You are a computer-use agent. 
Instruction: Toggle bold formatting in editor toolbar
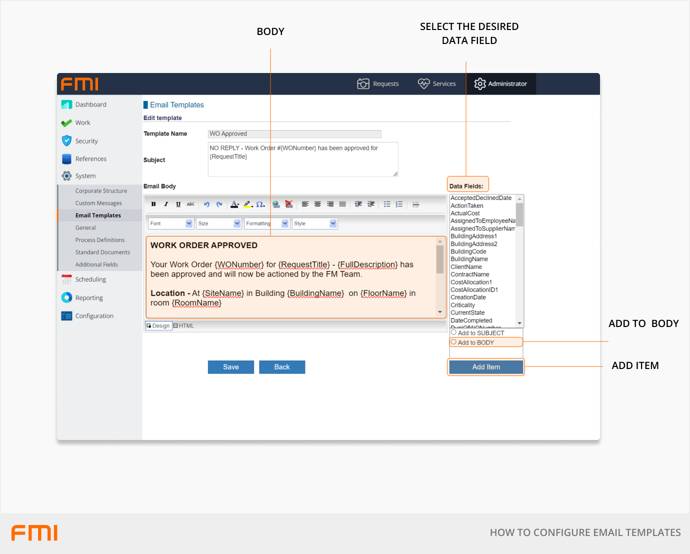coord(153,204)
